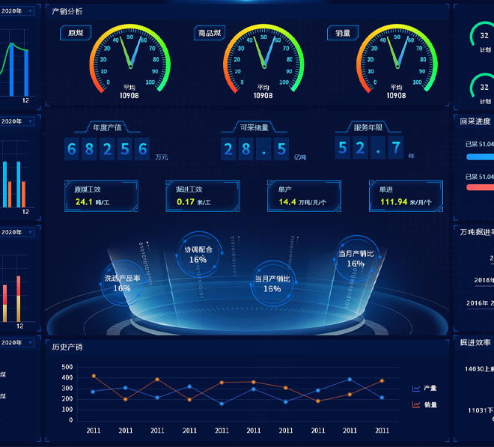Toggle the orange 销量 series in chart legend
The width and height of the screenshot is (494, 447).
424,405
